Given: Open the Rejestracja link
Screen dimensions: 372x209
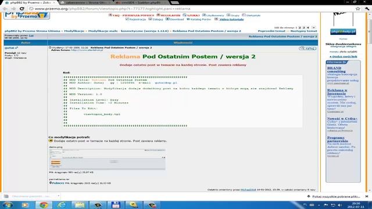Looking at the screenshot, I should (x=138, y=19).
